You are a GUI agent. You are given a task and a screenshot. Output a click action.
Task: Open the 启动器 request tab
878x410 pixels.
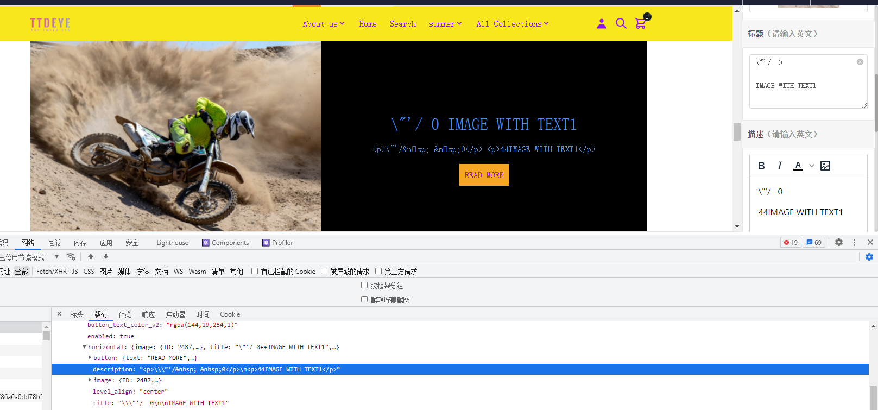tap(175, 314)
